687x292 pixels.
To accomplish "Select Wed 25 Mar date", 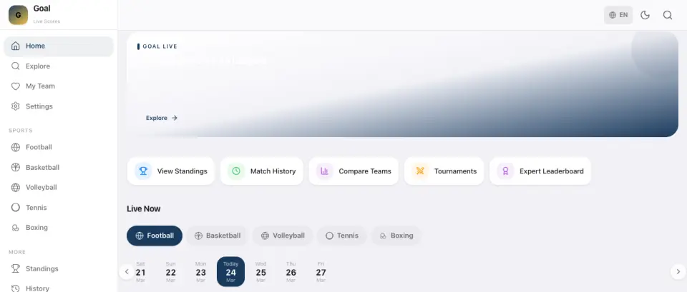I will (x=260, y=272).
